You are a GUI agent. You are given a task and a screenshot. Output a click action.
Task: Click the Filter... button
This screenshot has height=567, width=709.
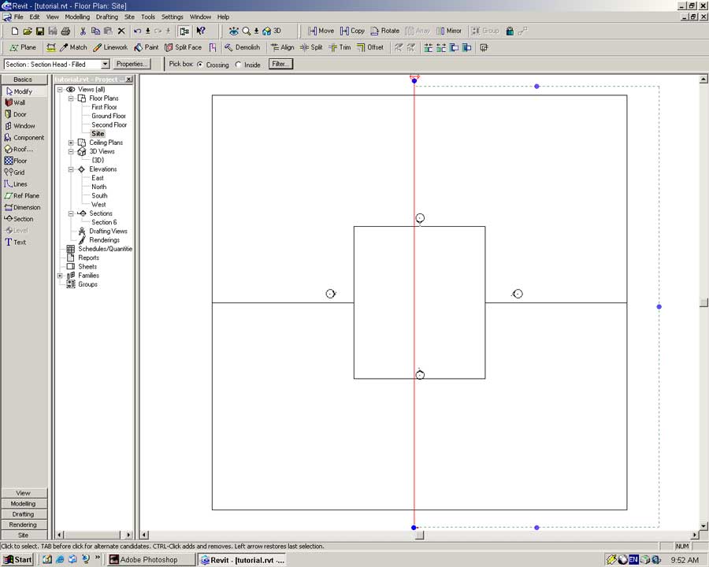point(280,64)
